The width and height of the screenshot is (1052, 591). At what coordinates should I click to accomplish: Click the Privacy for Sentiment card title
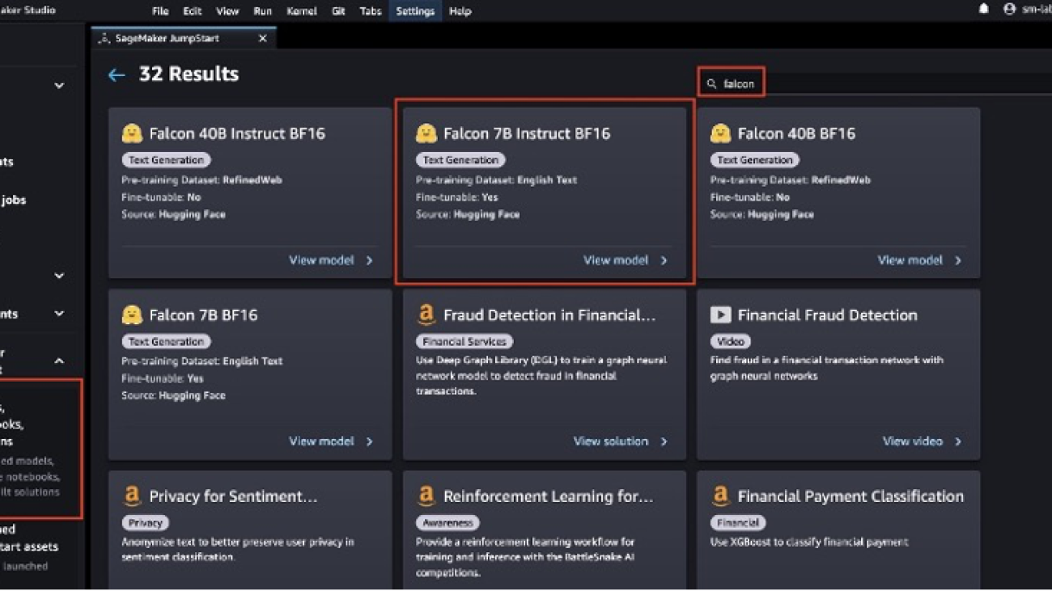pos(233,496)
